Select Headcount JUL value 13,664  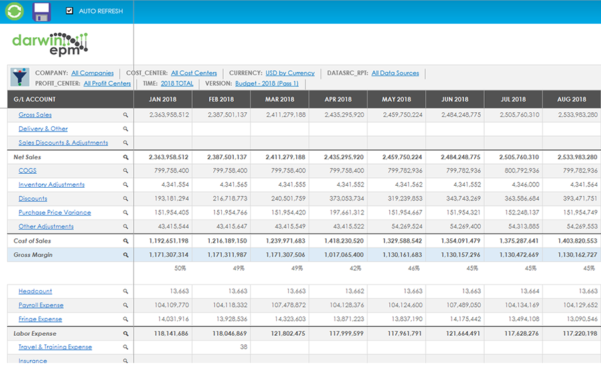click(x=530, y=291)
